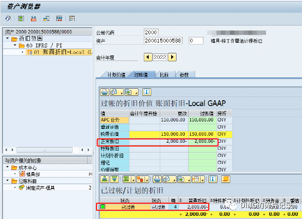Open dropdown arrow beside upper views icon
The width and height of the screenshot is (302, 219).
point(121,93)
